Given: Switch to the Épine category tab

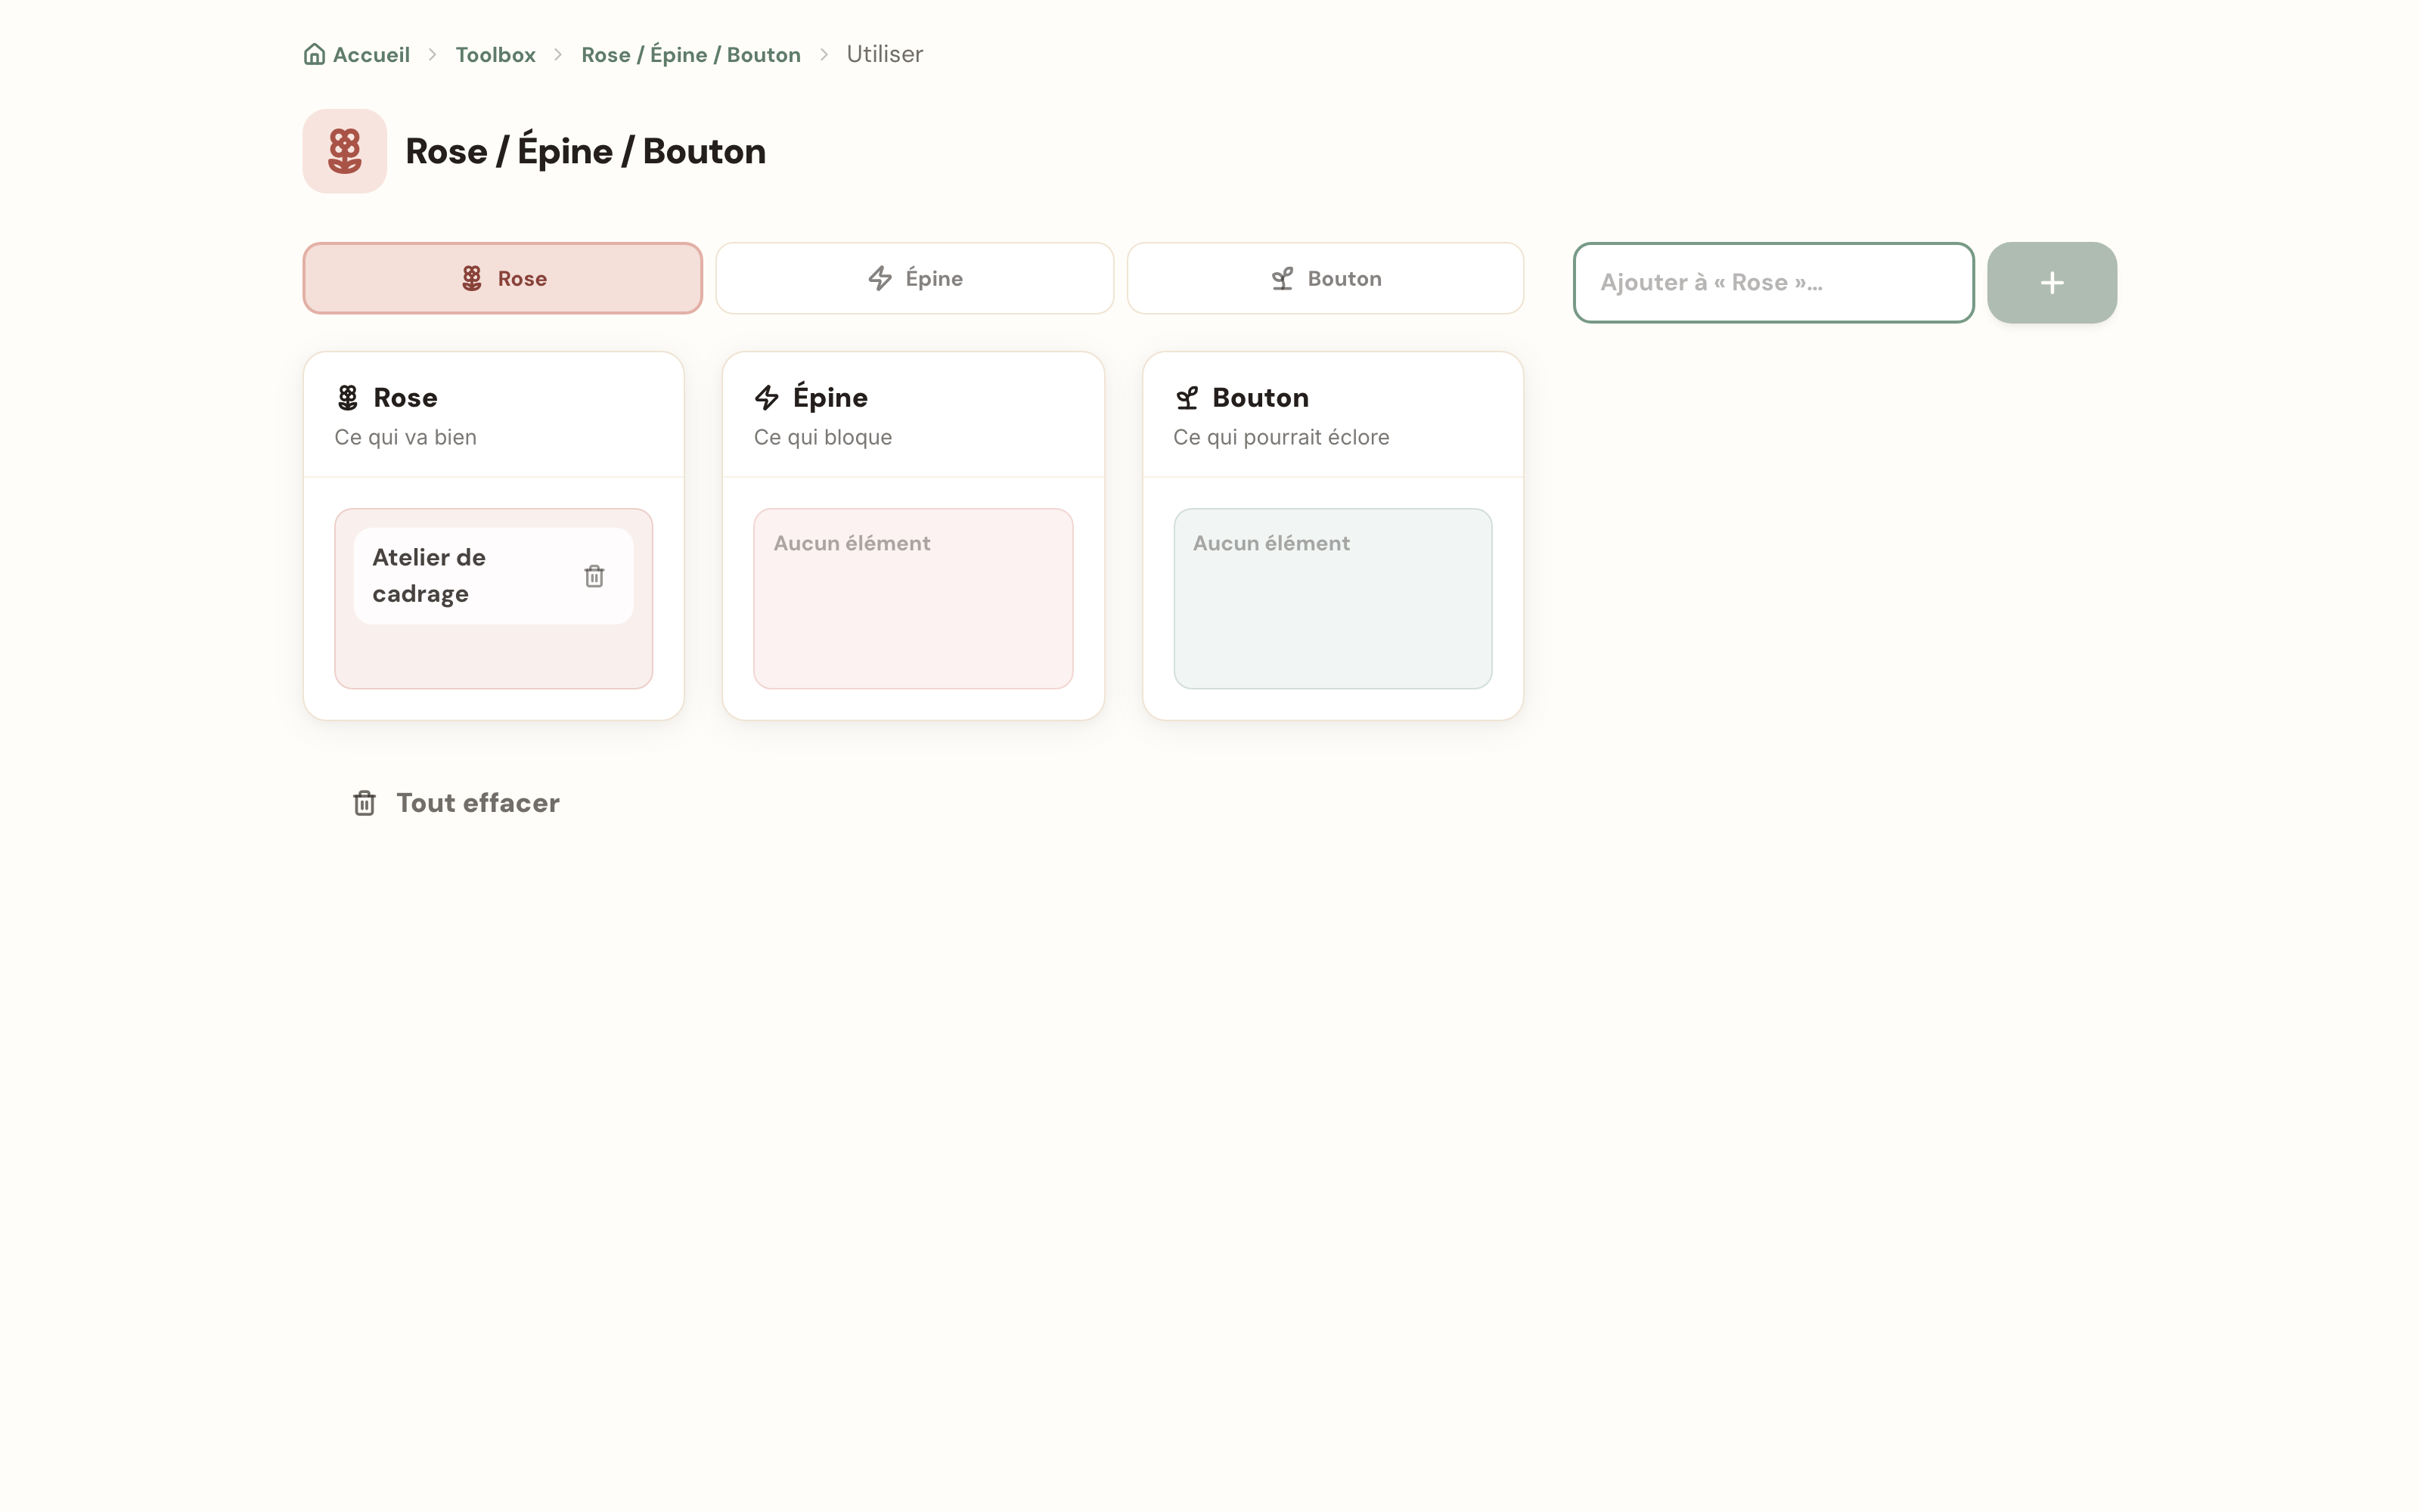Looking at the screenshot, I should click(x=914, y=278).
